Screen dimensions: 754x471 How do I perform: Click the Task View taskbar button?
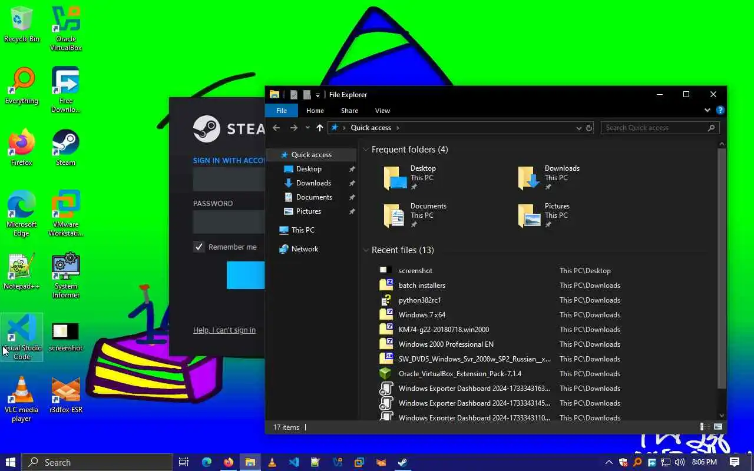coord(184,462)
